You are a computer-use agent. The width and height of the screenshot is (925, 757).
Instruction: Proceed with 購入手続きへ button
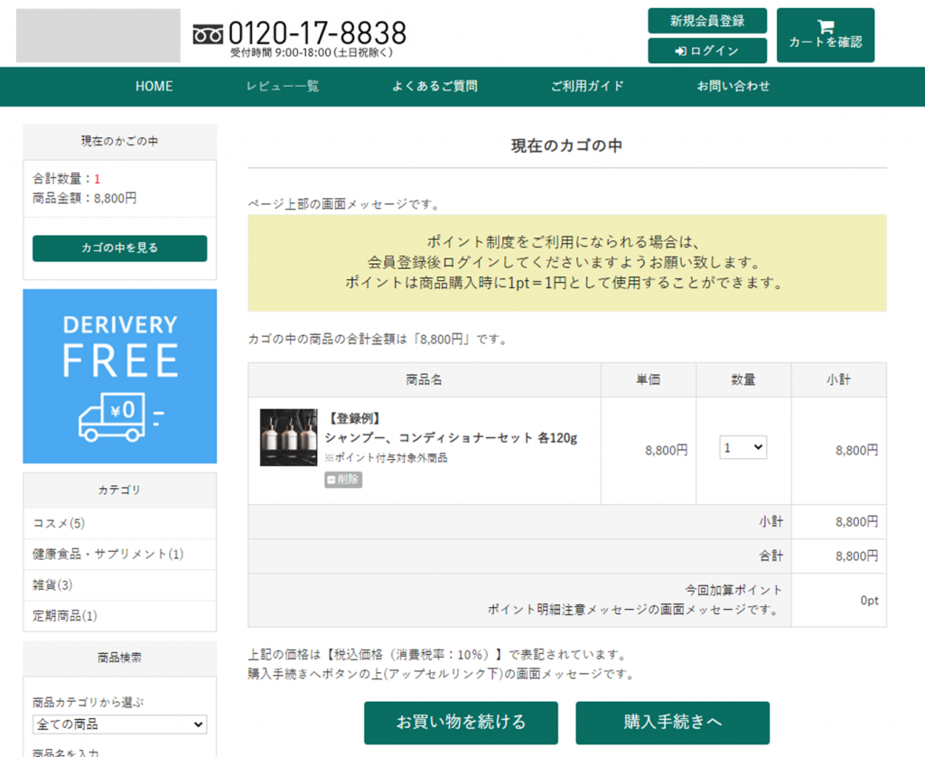(x=672, y=723)
